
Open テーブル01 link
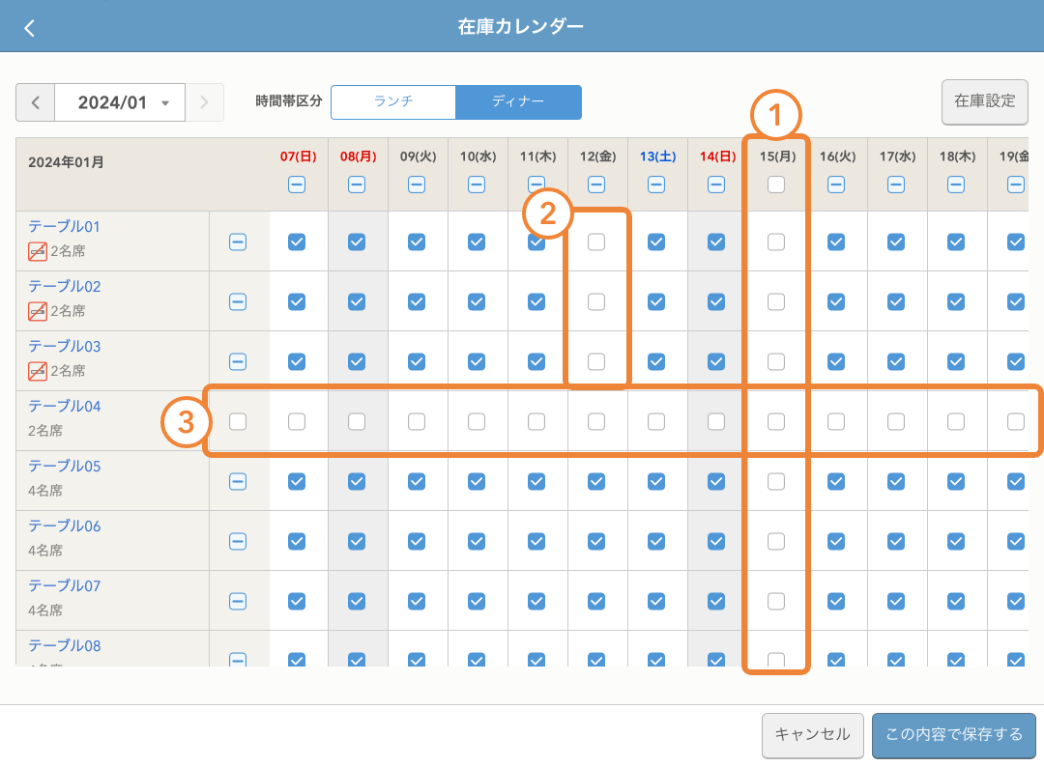[64, 227]
